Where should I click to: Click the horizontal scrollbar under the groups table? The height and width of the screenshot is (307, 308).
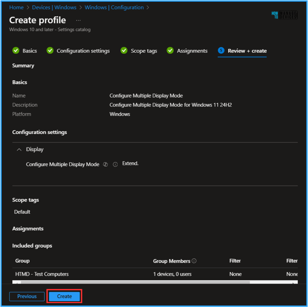point(135,282)
